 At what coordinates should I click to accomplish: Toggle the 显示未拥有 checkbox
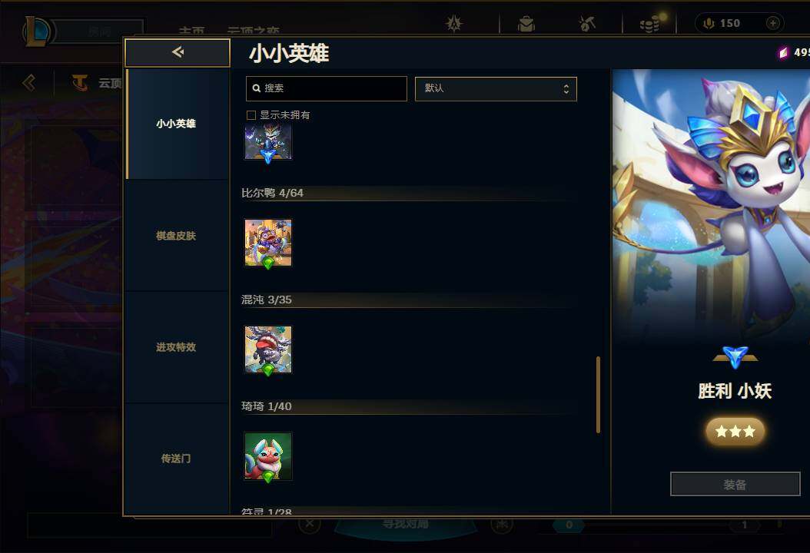pos(251,115)
